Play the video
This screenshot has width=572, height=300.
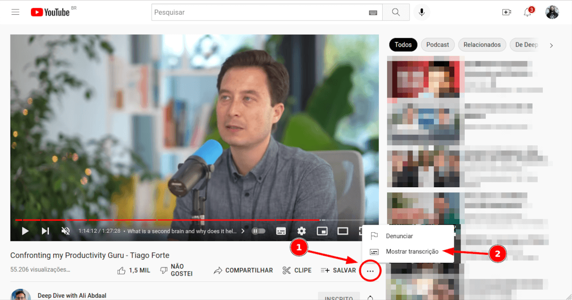click(25, 231)
